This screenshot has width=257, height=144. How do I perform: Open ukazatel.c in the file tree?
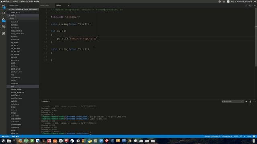pyautogui.click(x=15, y=116)
